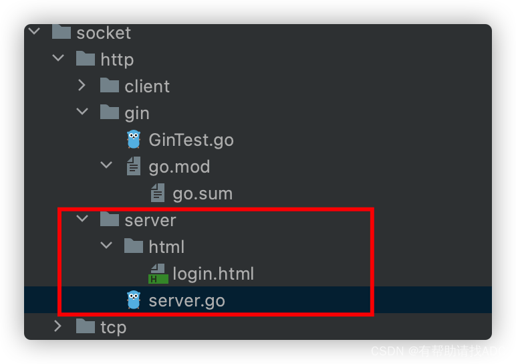The width and height of the screenshot is (516, 364).
Task: Click the folder icon next to tcp
Action: [86, 326]
